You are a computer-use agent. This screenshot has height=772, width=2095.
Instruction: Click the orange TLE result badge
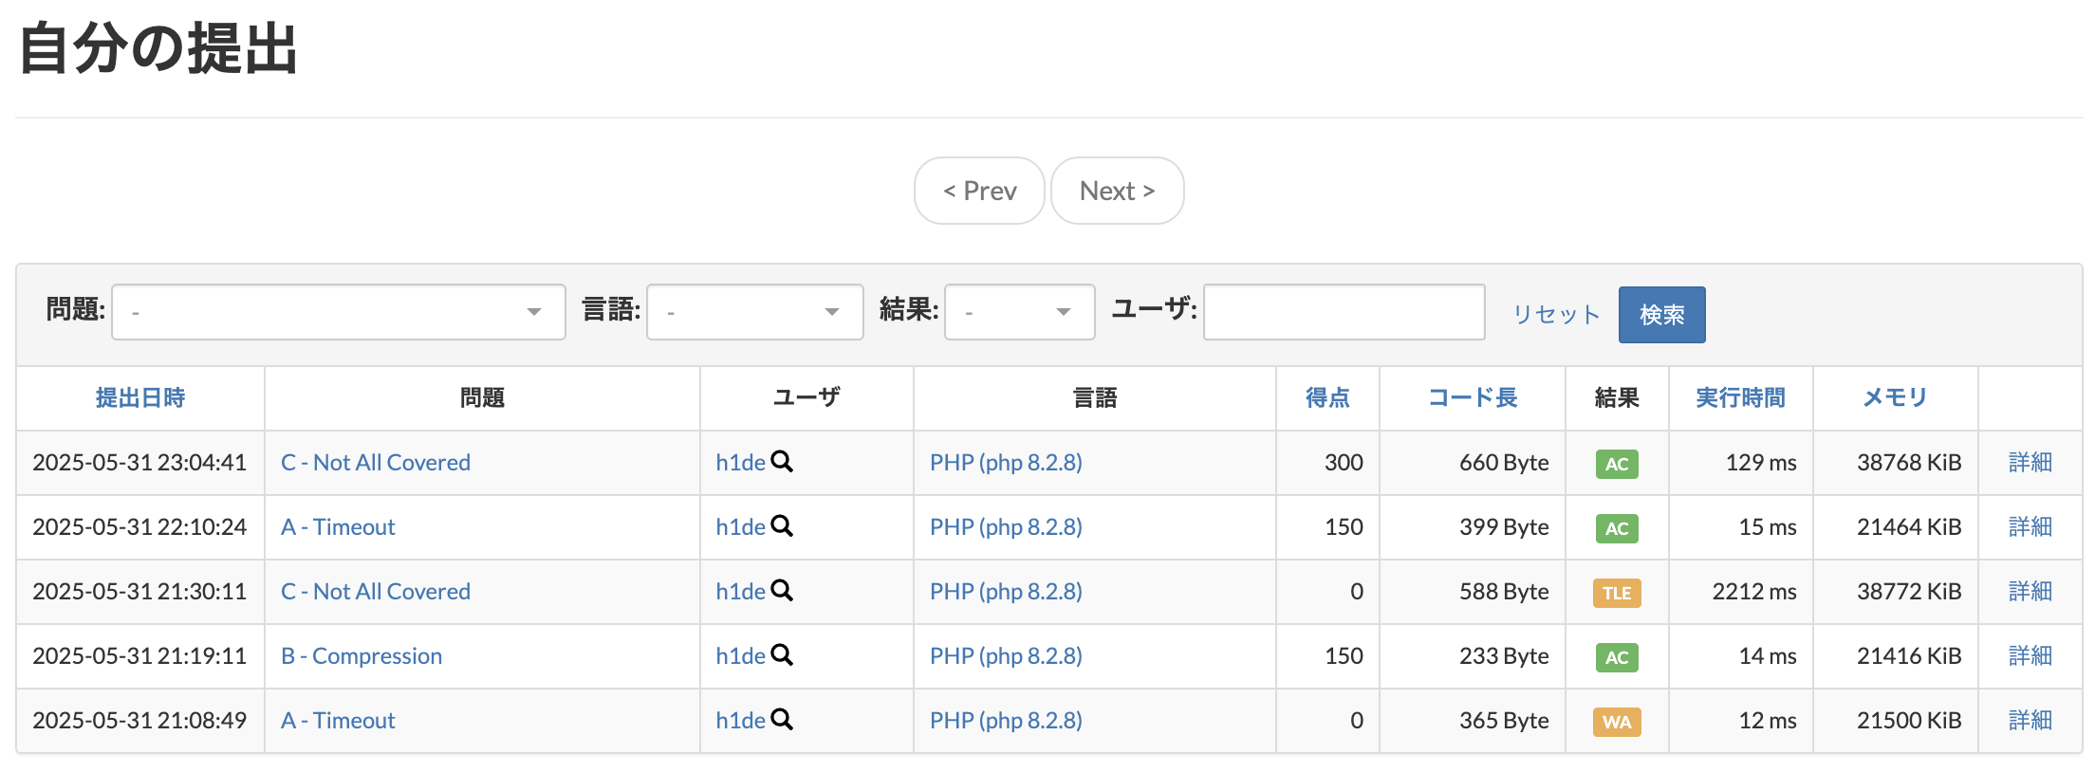1616,593
